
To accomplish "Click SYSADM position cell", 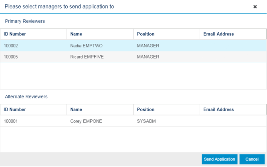I will 146,121.
